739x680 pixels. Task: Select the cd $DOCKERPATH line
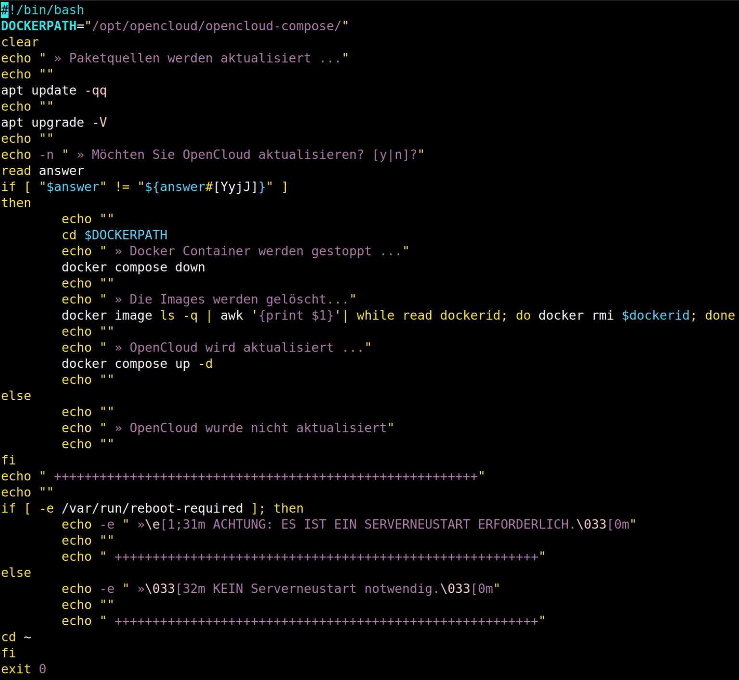[x=115, y=235]
